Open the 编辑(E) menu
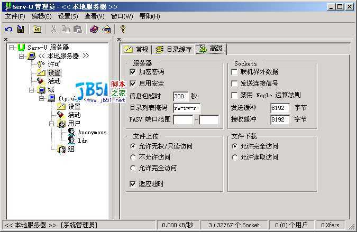The image size is (357, 232). 41,16
